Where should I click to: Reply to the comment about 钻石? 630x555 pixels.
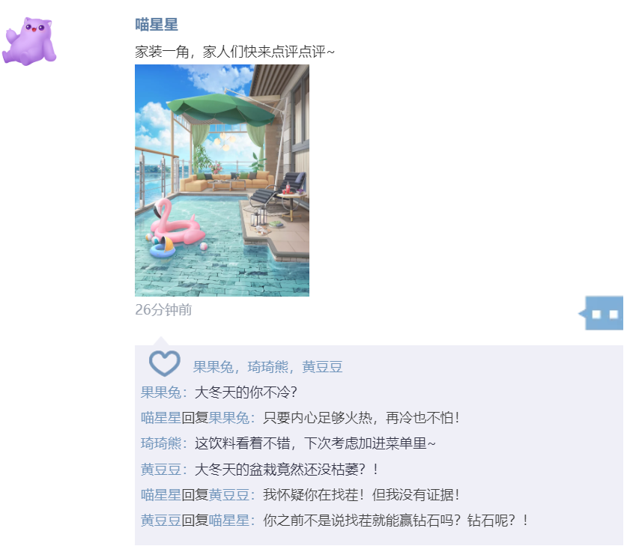click(x=396, y=521)
